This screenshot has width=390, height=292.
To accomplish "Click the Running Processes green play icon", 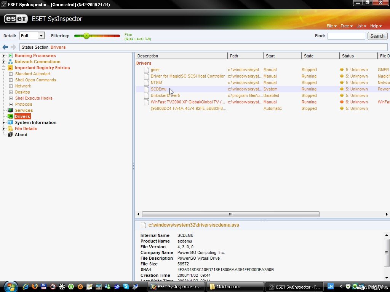I will click(x=10, y=56).
